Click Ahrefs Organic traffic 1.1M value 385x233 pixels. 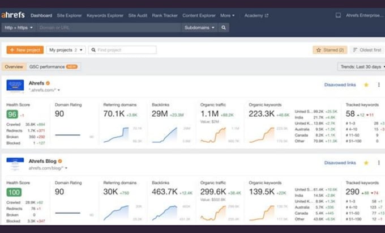tap(209, 113)
